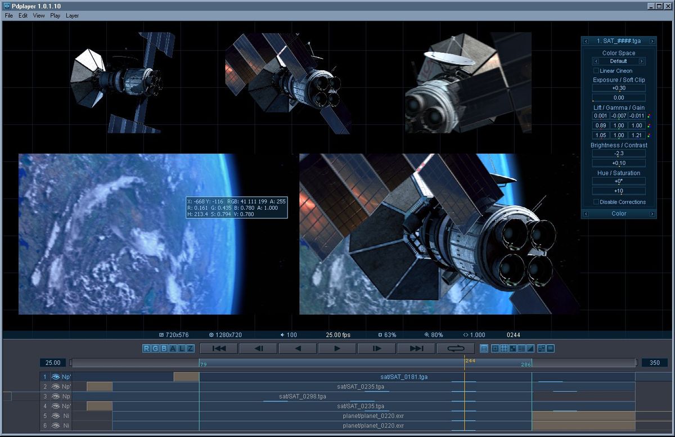Switch to next layer in panel header
This screenshot has height=437, width=675.
(x=652, y=41)
